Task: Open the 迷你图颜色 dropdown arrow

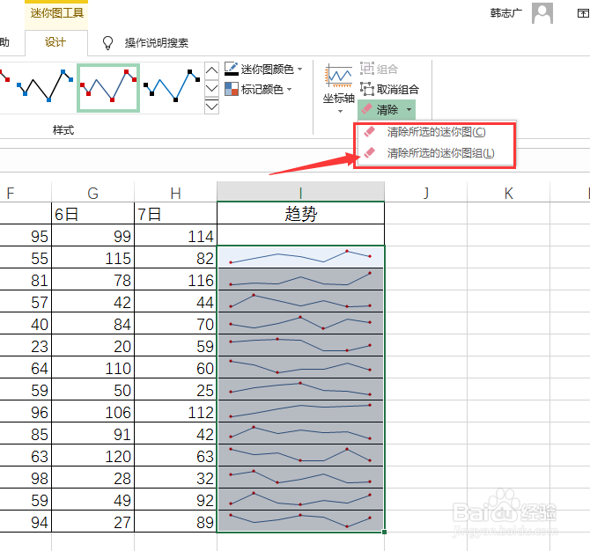Action: point(300,70)
